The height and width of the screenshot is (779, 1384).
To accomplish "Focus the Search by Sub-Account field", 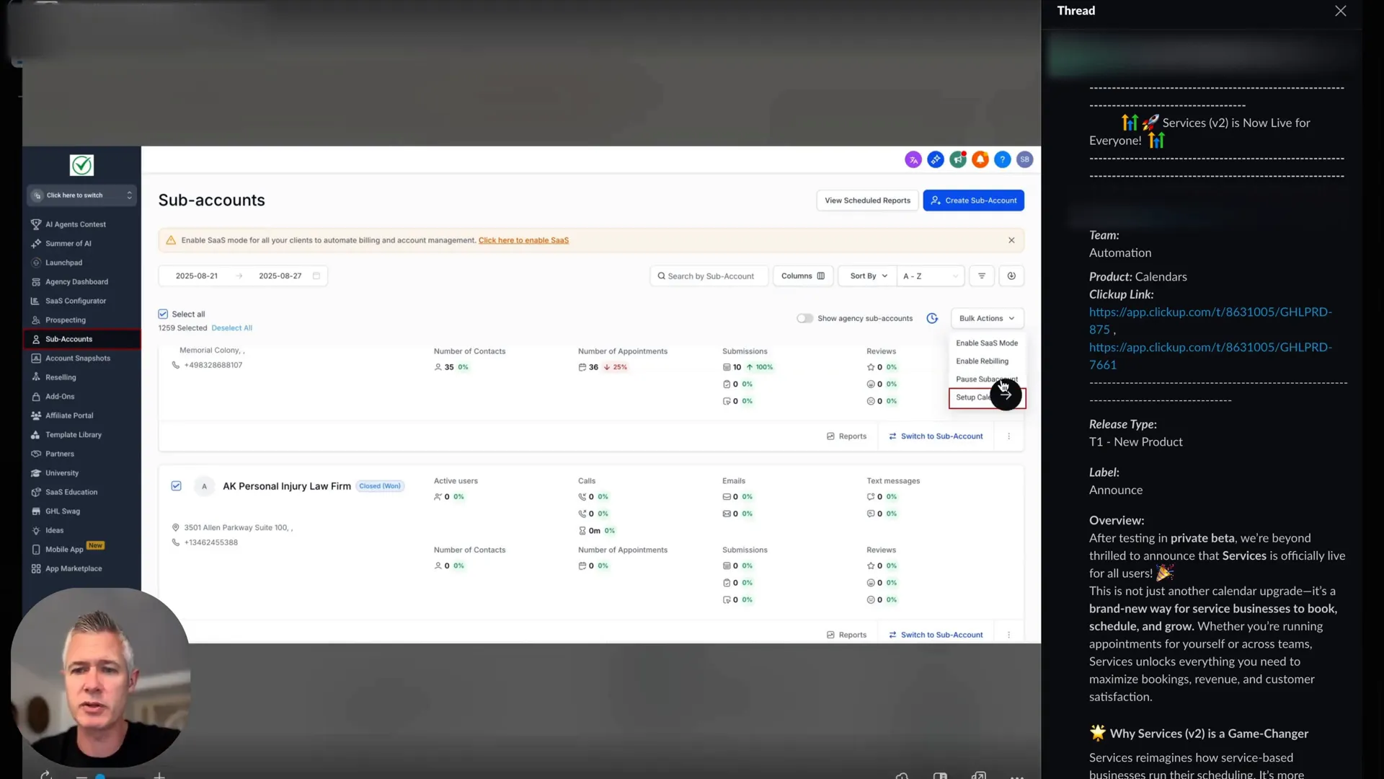I will click(x=709, y=276).
